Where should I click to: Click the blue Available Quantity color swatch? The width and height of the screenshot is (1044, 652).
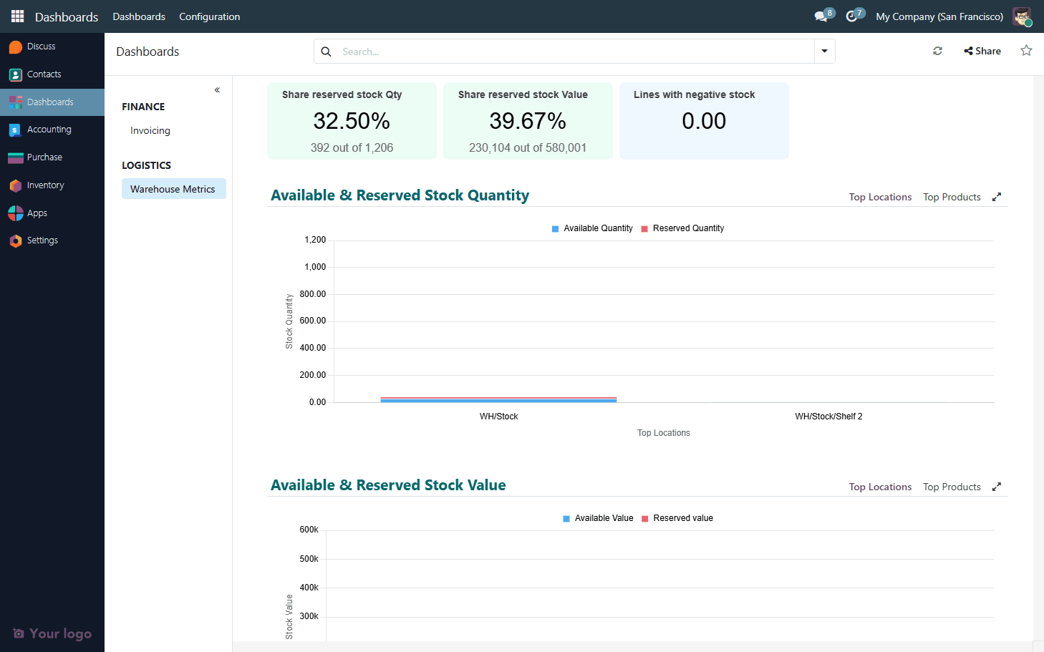click(x=555, y=228)
